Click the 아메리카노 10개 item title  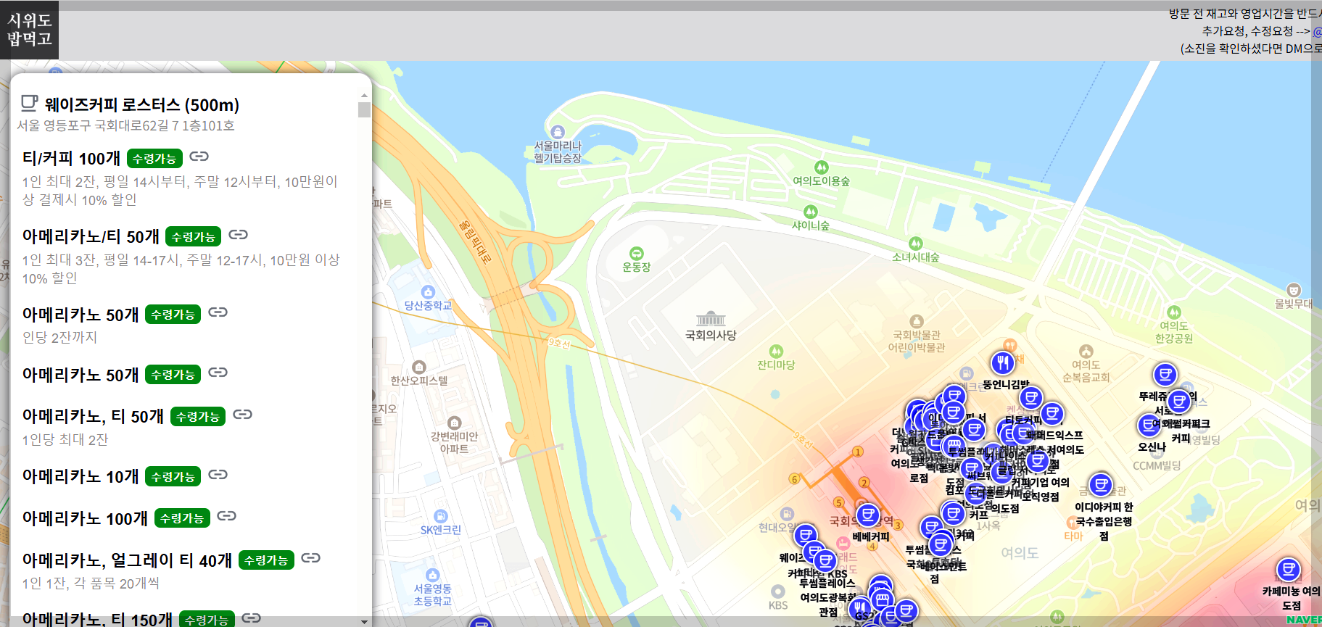point(80,476)
